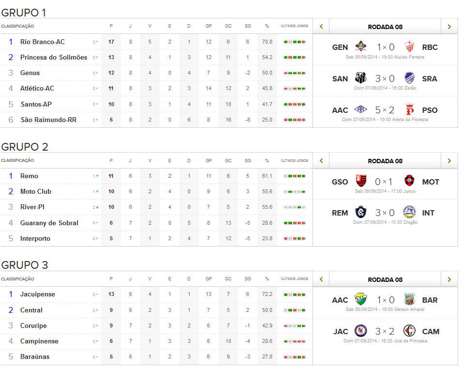Open Rio Branco-AC team row

43,42
